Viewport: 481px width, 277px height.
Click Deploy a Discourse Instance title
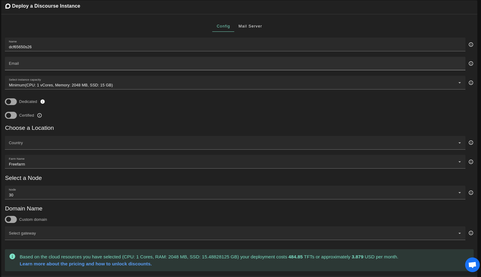[x=46, y=6]
